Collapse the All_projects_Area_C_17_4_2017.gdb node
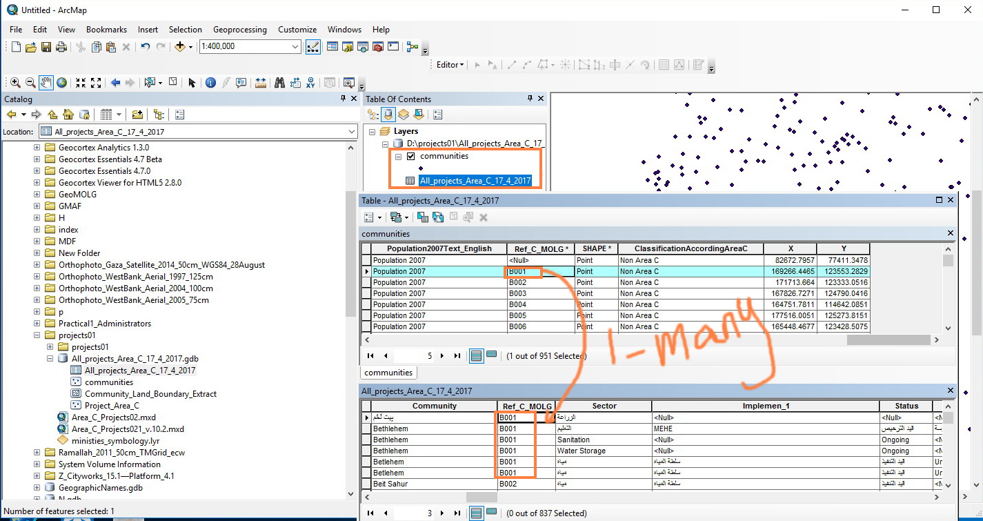This screenshot has height=521, width=983. coord(50,359)
